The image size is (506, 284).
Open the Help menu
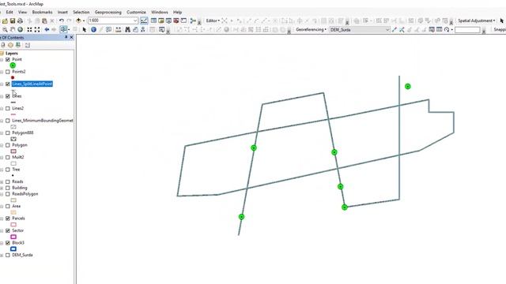pyautogui.click(x=177, y=13)
